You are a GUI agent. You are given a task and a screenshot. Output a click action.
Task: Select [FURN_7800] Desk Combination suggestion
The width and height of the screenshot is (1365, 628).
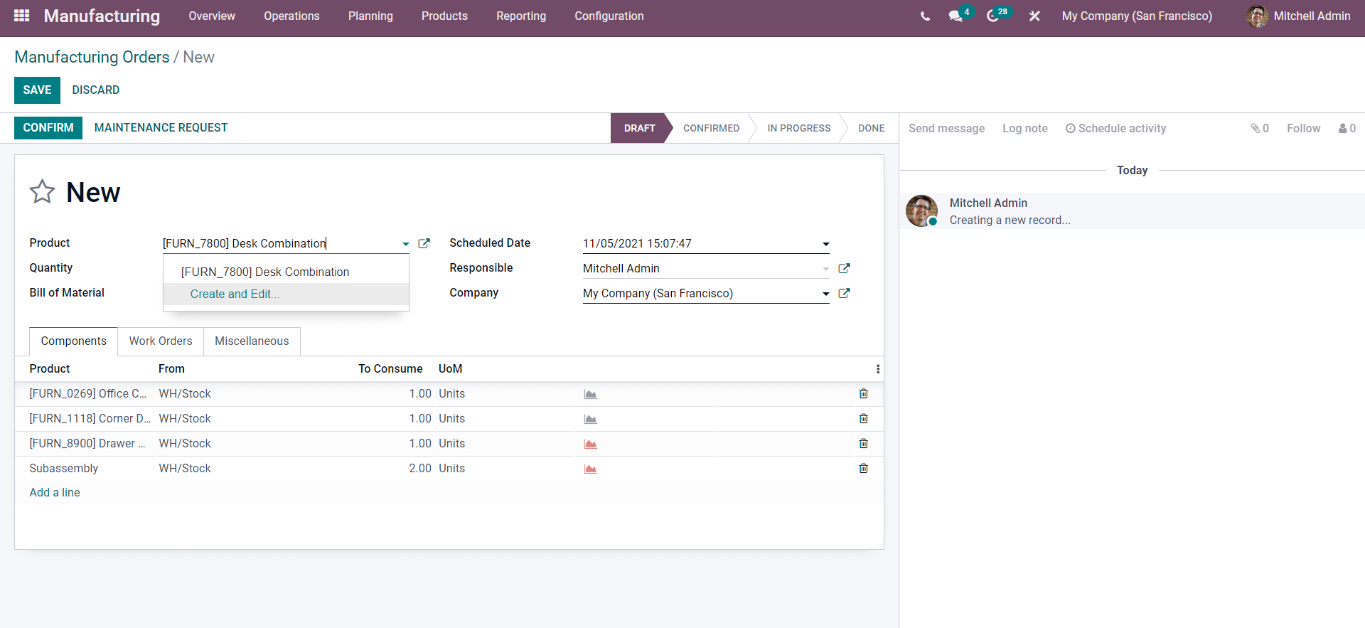[x=286, y=272]
